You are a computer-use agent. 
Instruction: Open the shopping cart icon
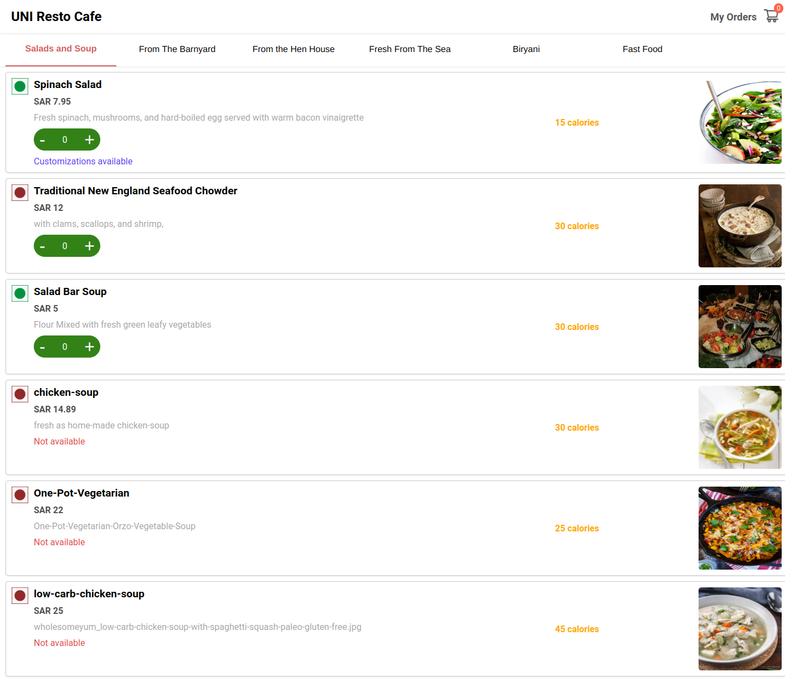[771, 16]
